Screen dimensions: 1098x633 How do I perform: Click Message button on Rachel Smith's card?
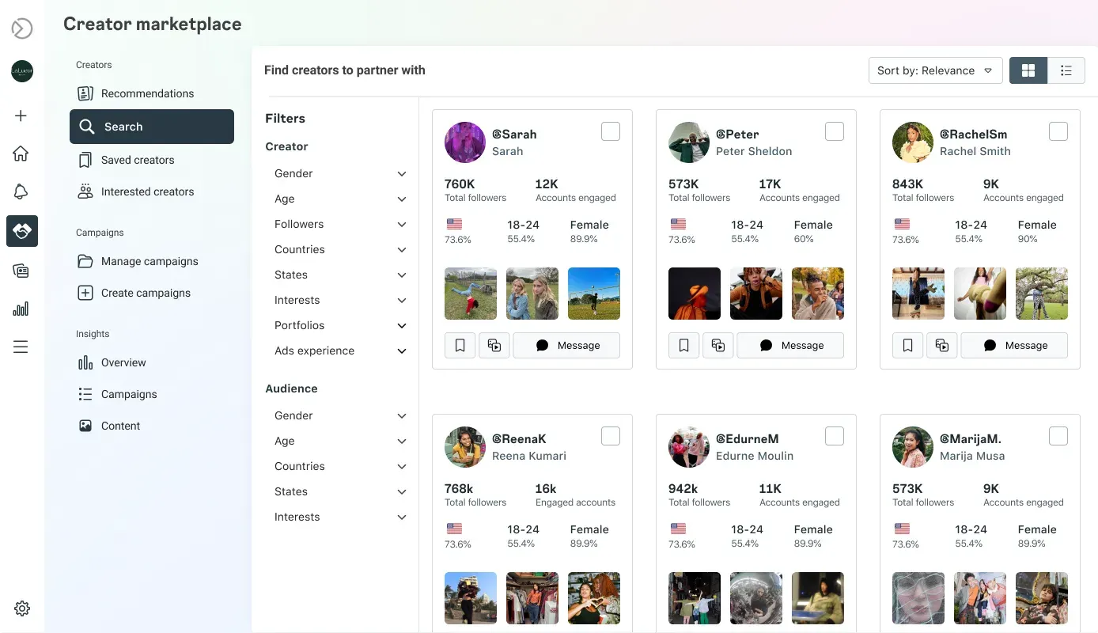click(1014, 346)
